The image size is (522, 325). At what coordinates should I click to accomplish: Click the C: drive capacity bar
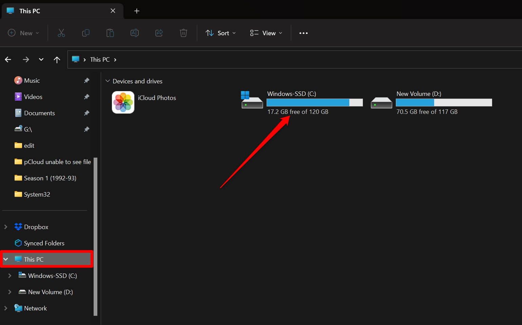tap(314, 102)
